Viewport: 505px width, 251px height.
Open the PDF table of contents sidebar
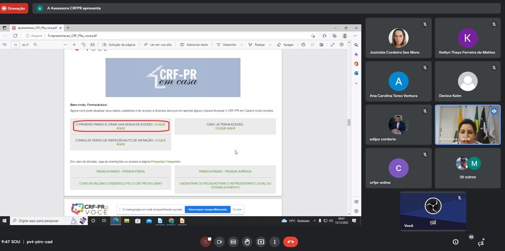5,45
